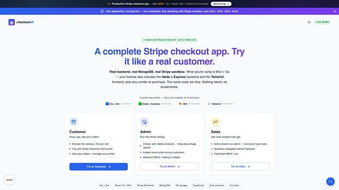339x190 pixels.
Task: Click the Go + Gin bottom tag
Action: coord(105,185)
